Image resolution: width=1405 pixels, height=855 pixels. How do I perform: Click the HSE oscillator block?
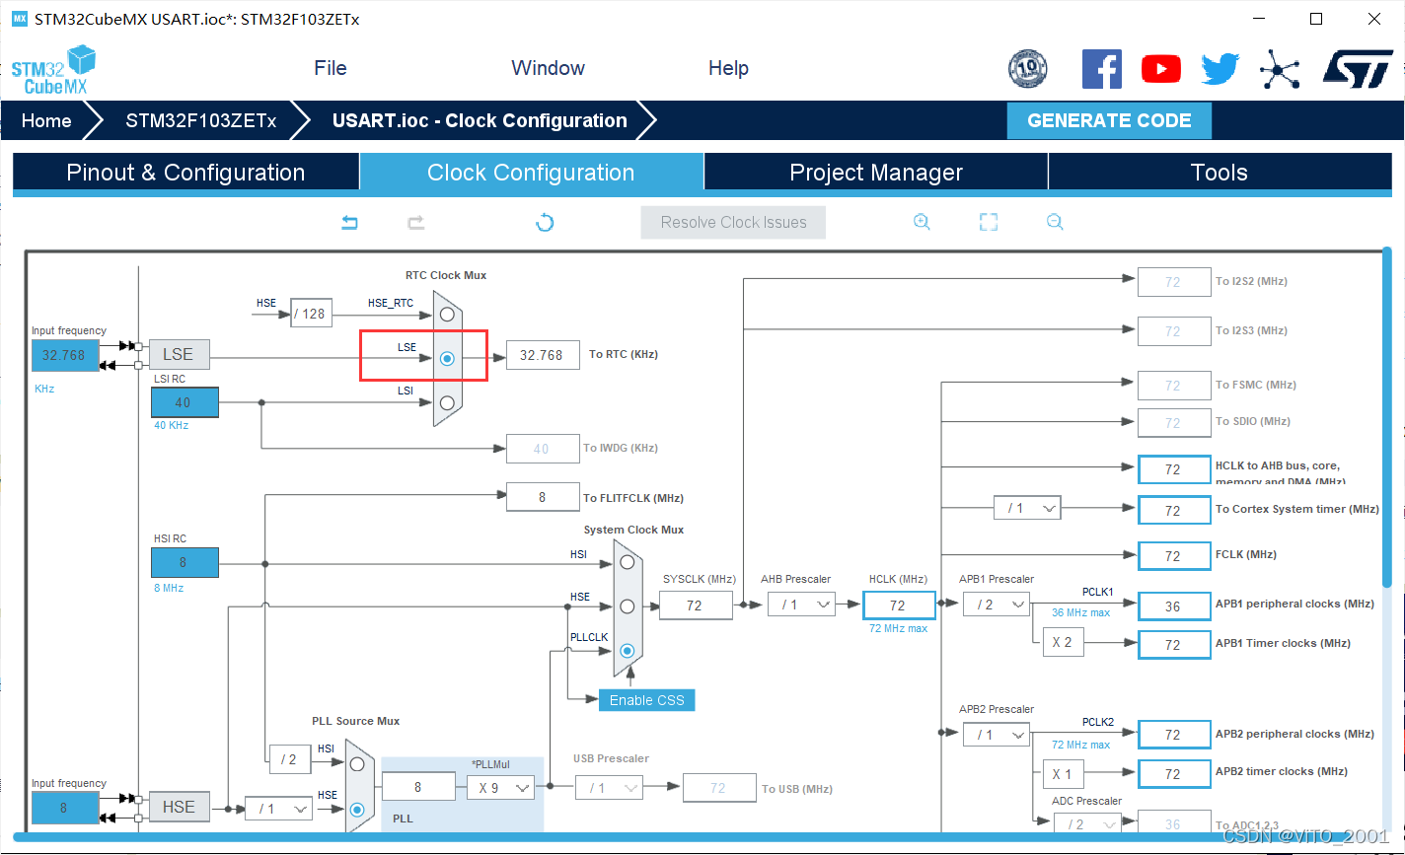(x=178, y=807)
